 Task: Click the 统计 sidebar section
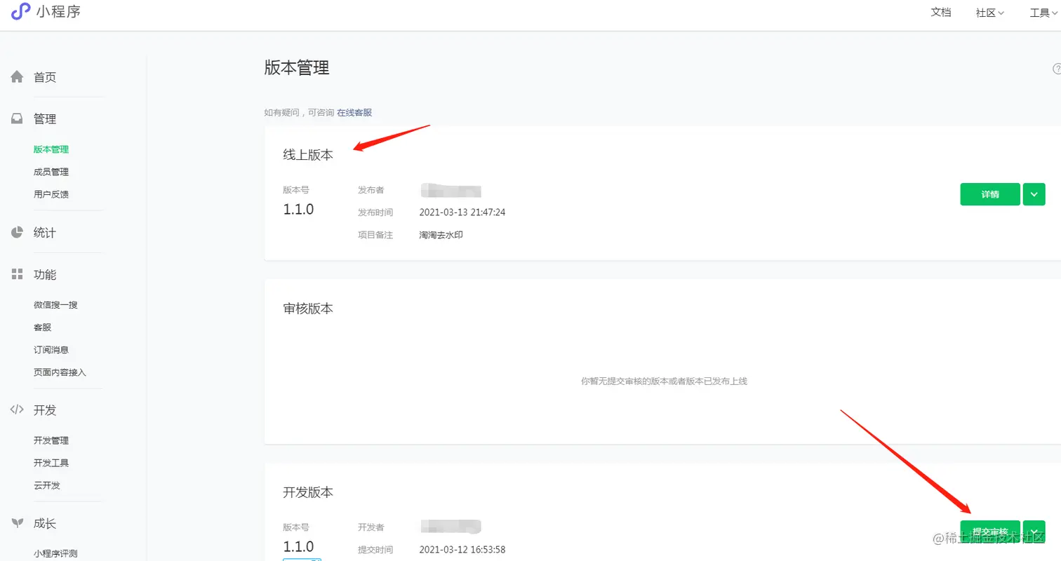[x=45, y=233]
